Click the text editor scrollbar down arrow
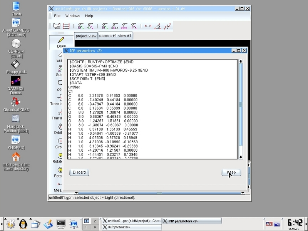The width and height of the screenshot is (308, 231). click(x=241, y=157)
